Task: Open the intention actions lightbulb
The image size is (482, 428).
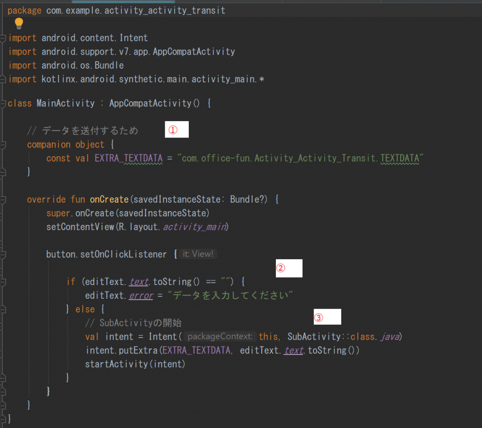Action: pyautogui.click(x=19, y=23)
